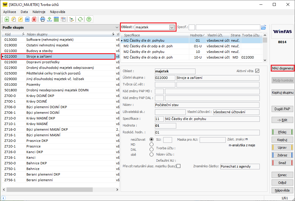Image resolution: width=295 pixels, height=201 pixels.
Task: Click the MAJ.dogeneruj button
Action: 283,68
